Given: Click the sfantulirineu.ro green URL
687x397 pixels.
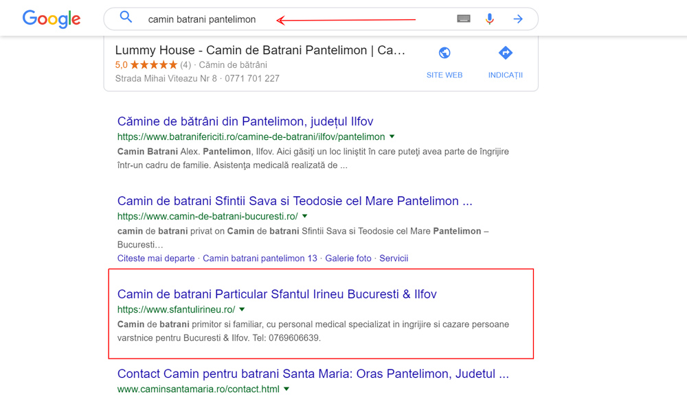Looking at the screenshot, I should (176, 309).
